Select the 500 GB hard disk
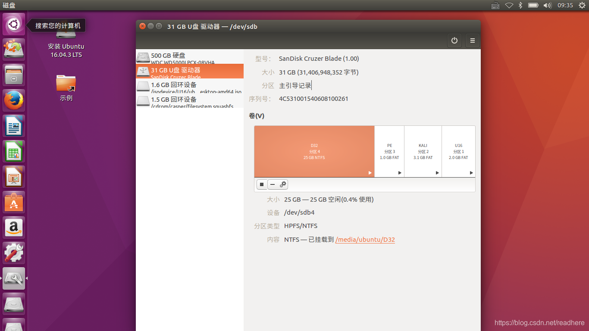 (190, 57)
